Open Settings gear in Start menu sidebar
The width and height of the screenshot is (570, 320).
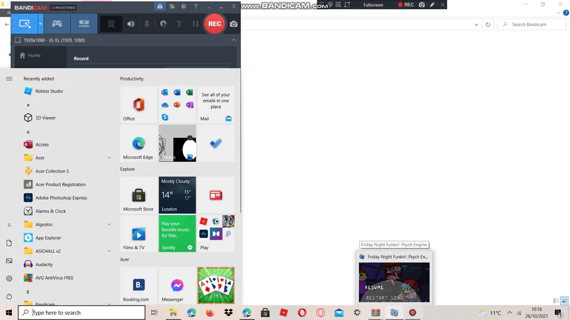(x=9, y=279)
